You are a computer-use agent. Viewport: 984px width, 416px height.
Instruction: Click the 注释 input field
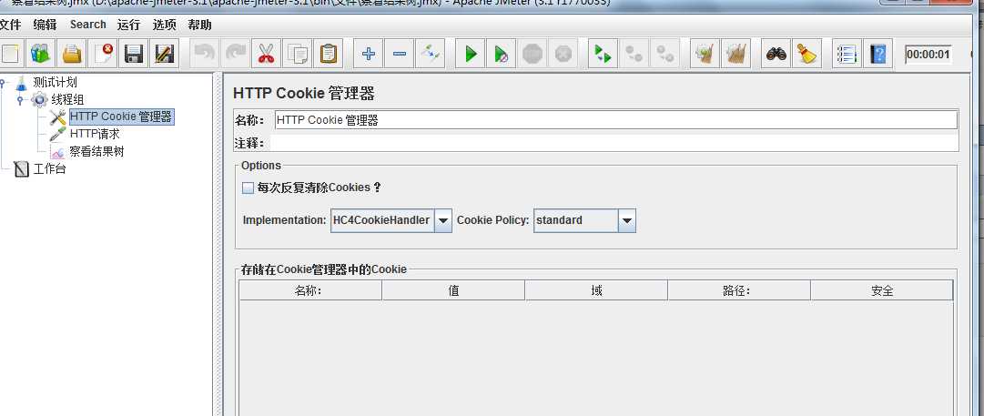[614, 143]
